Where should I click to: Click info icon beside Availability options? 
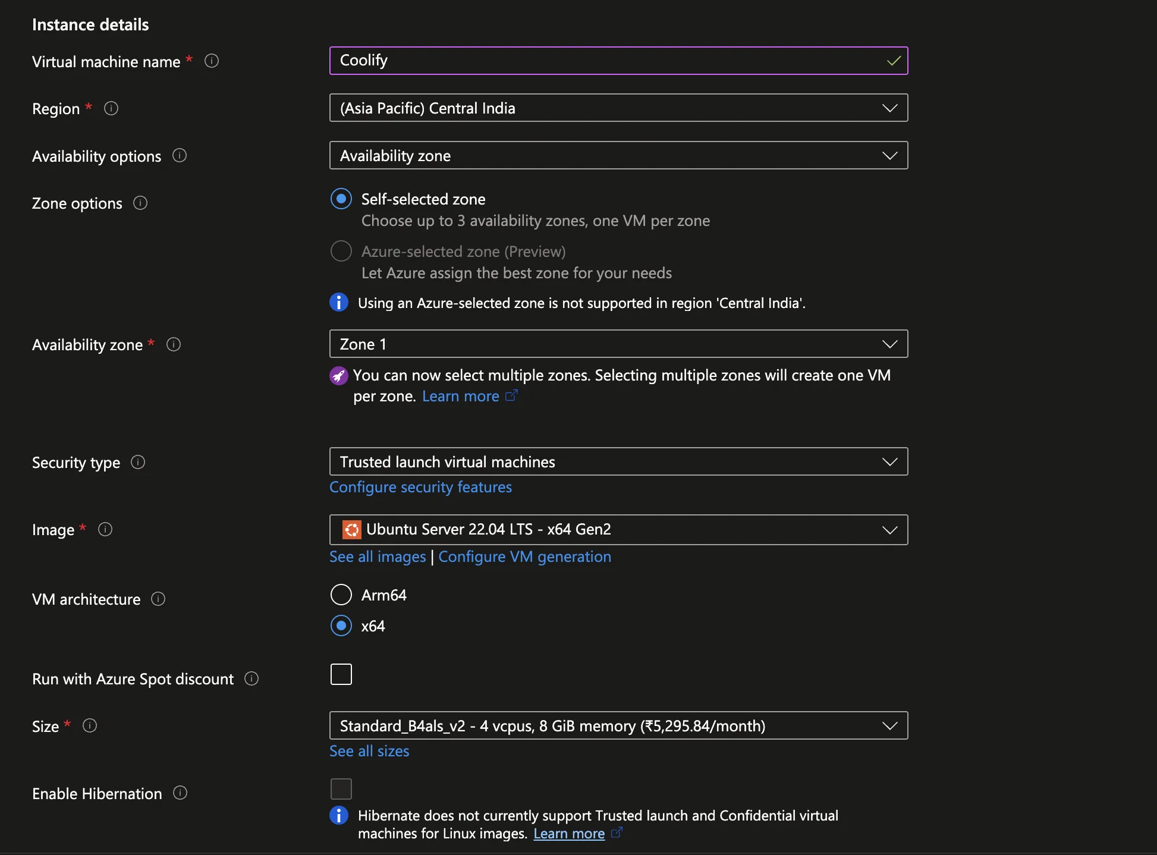pyautogui.click(x=180, y=156)
